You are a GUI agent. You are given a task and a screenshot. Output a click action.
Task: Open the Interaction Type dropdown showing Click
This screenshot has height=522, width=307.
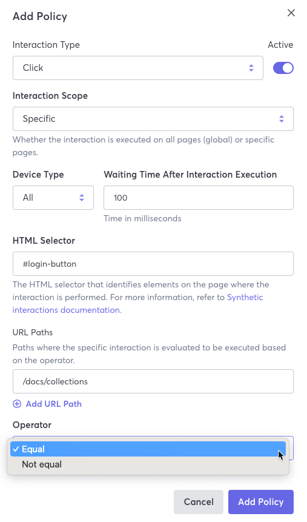(137, 68)
